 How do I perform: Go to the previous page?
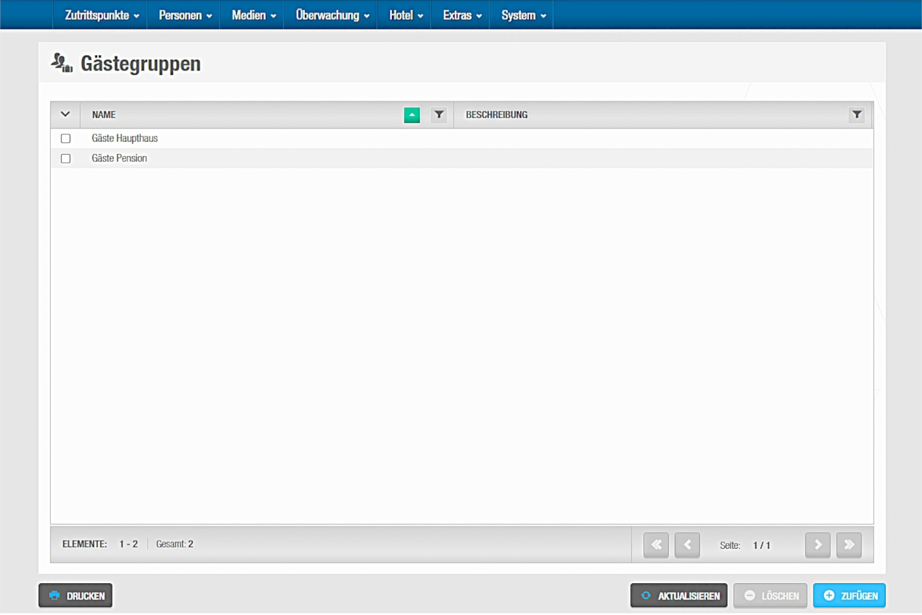click(687, 545)
